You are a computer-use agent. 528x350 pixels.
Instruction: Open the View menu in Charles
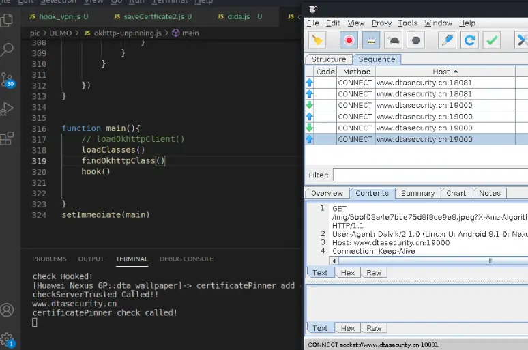coord(356,23)
